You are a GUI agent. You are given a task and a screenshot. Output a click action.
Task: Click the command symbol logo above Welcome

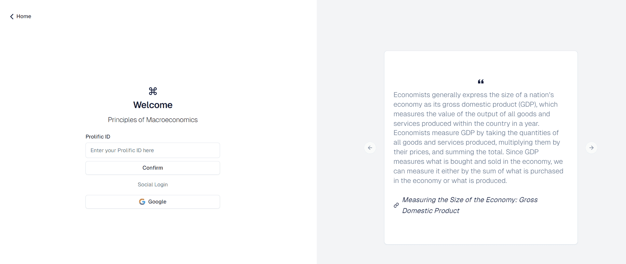point(153,91)
